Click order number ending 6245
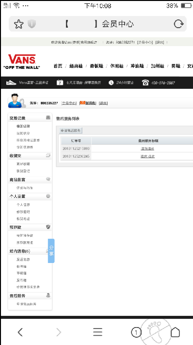193x345 pixels. click(x=76, y=156)
